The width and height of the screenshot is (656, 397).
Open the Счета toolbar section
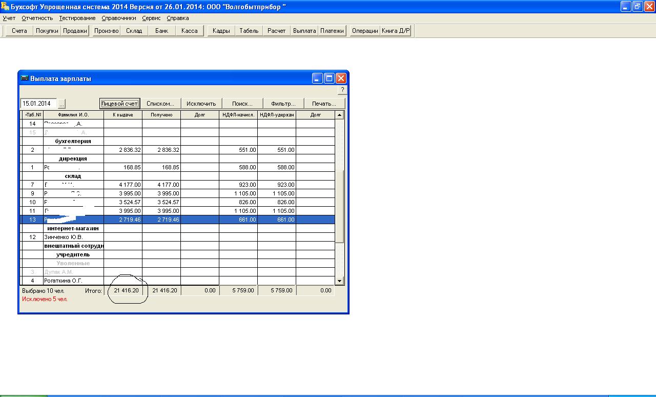19,31
